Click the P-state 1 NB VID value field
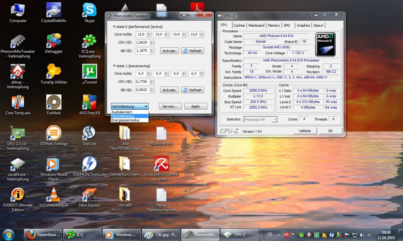The width and height of the screenshot is (403, 241). click(142, 90)
